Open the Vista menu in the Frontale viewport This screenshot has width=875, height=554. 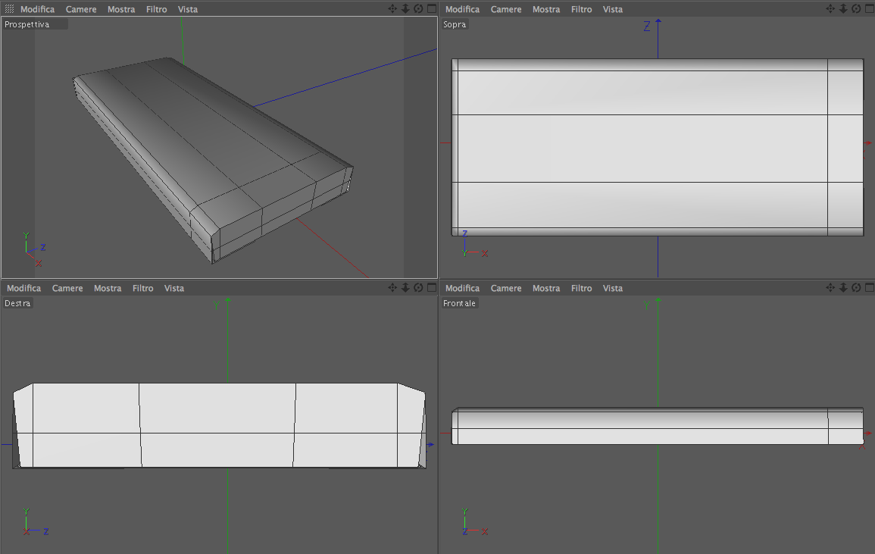point(612,288)
